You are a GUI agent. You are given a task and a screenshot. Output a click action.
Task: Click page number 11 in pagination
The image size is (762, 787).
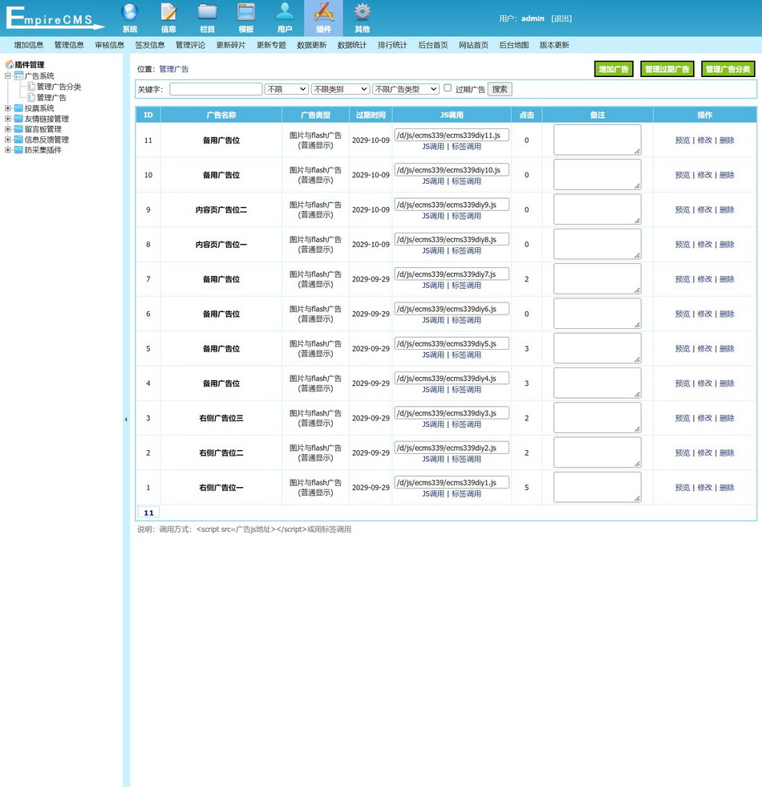pos(148,513)
